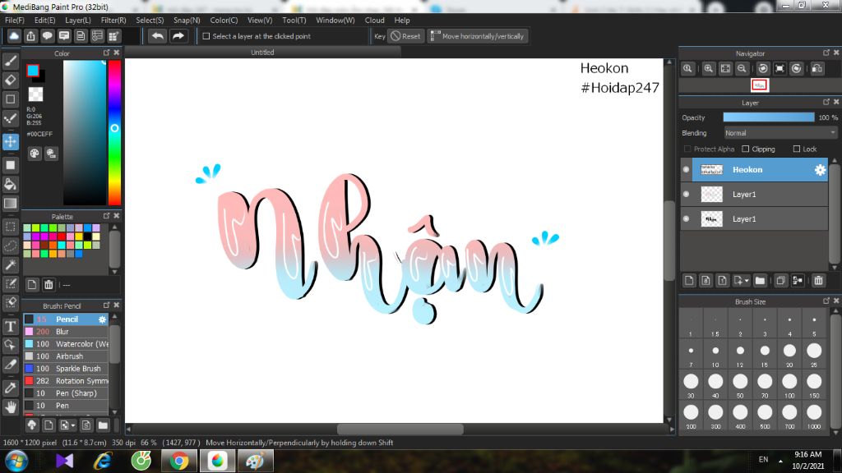Select the Lasso tool
The height and width of the screenshot is (473, 842).
pos(10,246)
